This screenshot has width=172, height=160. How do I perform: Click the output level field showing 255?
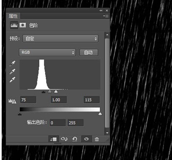(x=76, y=123)
